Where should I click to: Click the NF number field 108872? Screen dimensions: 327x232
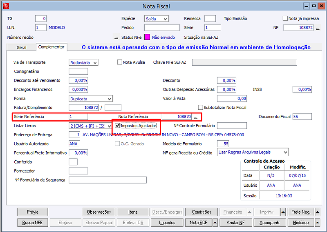[298, 28]
